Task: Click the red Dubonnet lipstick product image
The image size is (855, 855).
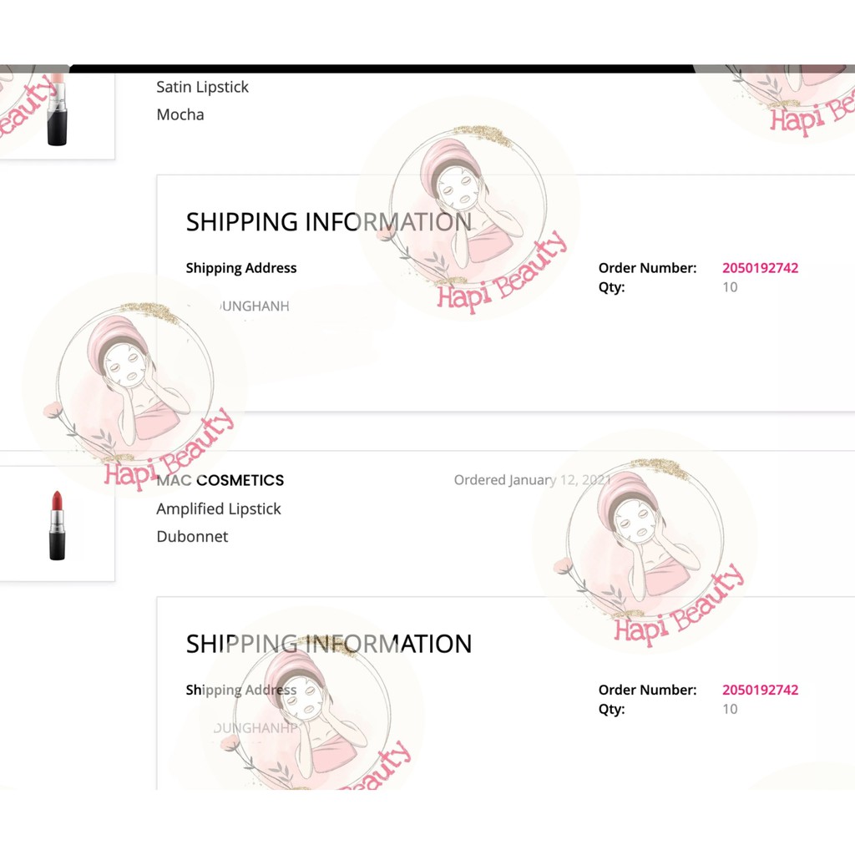Action: click(x=57, y=525)
